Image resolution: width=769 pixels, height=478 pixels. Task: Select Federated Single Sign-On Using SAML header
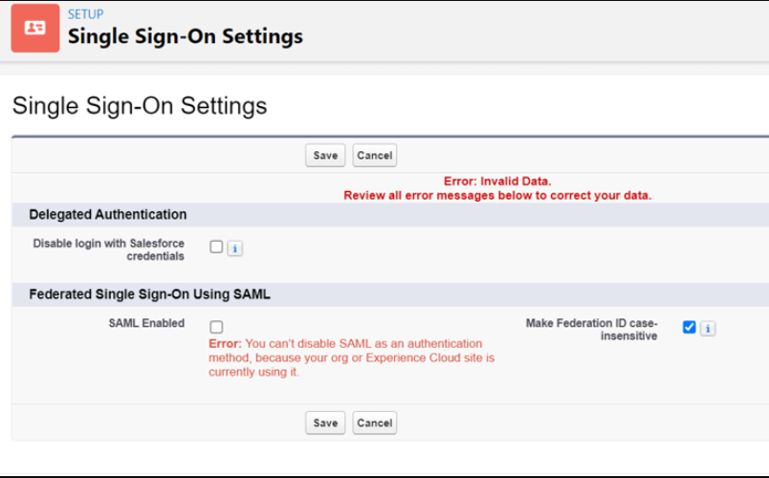(149, 294)
